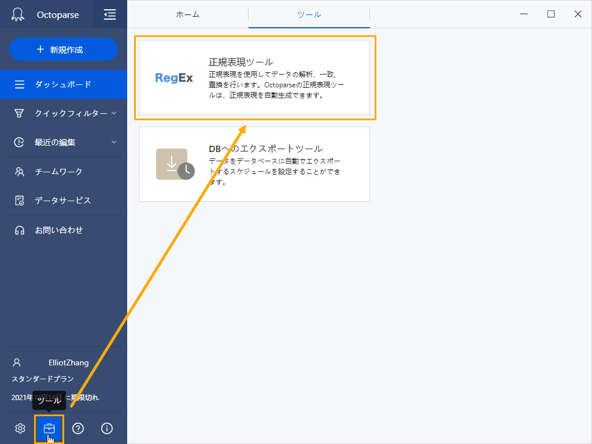Screen dimensions: 592x444
Task: Click the 新規作成 button
Action: click(64, 49)
